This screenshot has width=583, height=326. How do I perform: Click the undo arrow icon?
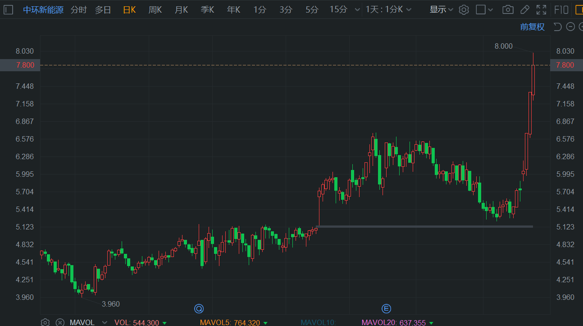(x=557, y=27)
